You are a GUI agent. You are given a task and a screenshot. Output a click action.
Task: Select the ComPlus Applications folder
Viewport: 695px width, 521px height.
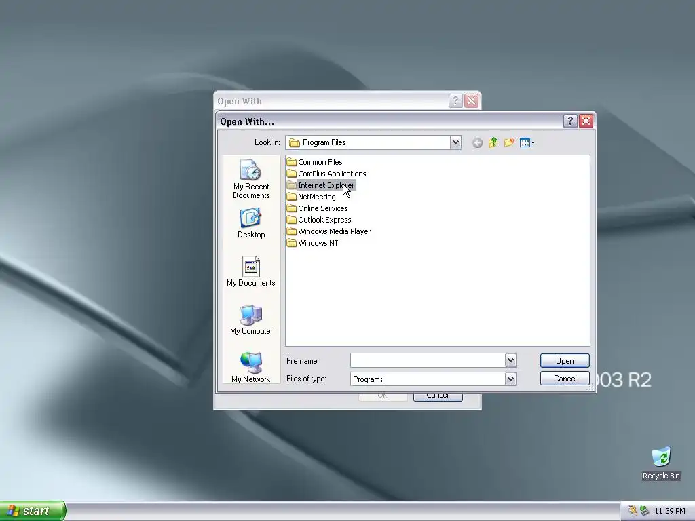(x=326, y=174)
